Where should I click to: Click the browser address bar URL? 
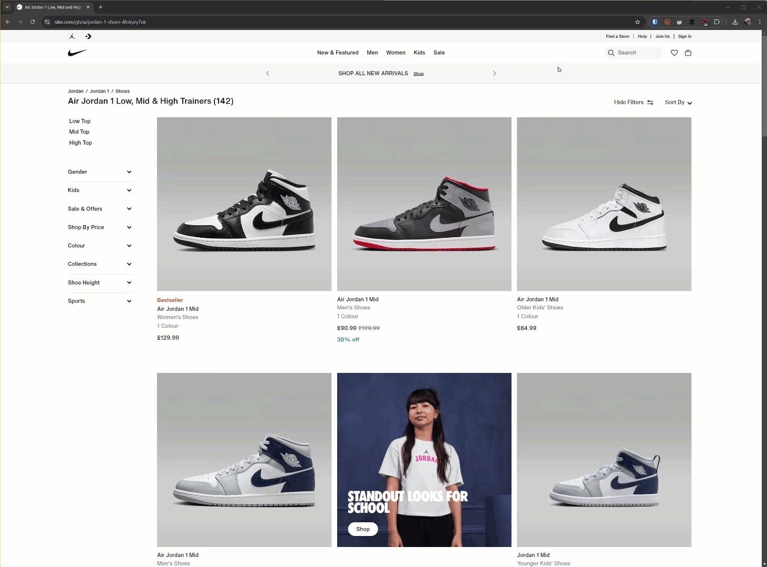(x=100, y=22)
